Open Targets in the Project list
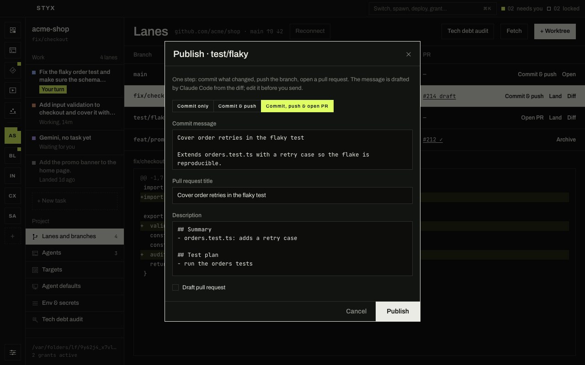This screenshot has height=365, width=585. [x=74, y=270]
